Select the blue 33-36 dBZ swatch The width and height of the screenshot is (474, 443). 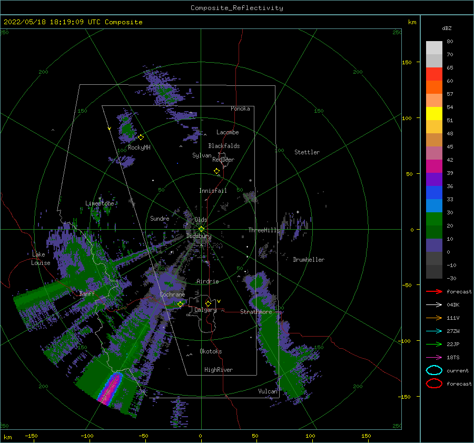[x=434, y=192]
